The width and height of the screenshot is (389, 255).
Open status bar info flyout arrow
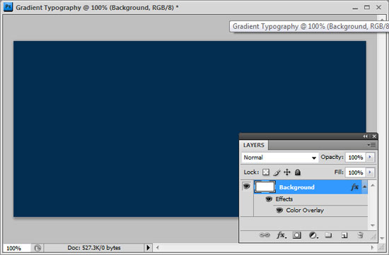[148, 247]
